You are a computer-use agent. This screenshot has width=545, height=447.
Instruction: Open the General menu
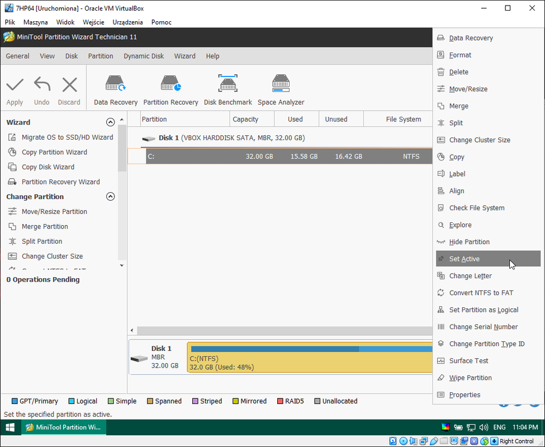coord(17,56)
